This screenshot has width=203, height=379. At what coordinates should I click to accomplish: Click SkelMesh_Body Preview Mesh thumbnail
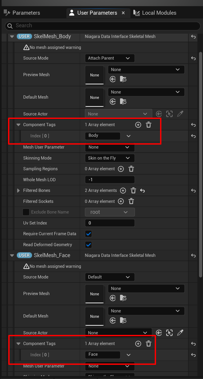(94, 75)
